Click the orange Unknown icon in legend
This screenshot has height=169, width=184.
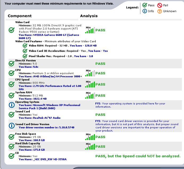(x=160, y=11)
